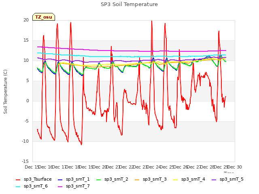Click magenta color swatch for sp3_smT_7
This screenshot has height=194, width=259.
[x=60, y=187]
